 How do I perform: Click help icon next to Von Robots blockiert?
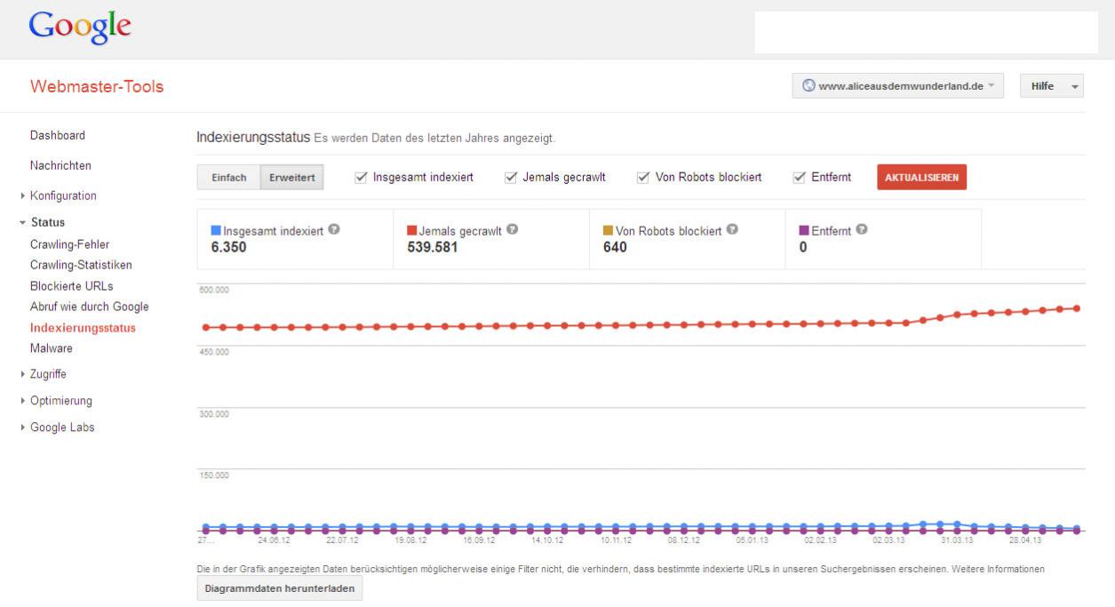point(733,229)
